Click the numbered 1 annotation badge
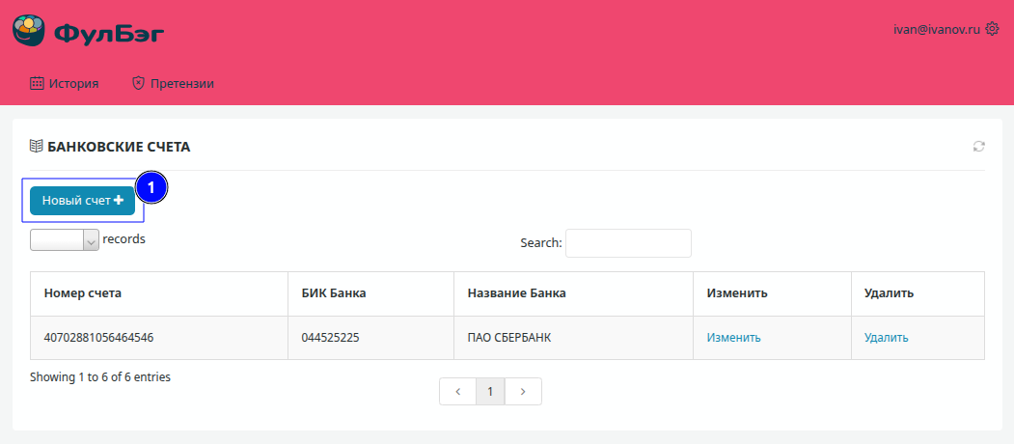The width and height of the screenshot is (1014, 444). point(151,188)
